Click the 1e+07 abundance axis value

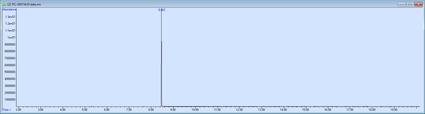[x=11, y=38]
